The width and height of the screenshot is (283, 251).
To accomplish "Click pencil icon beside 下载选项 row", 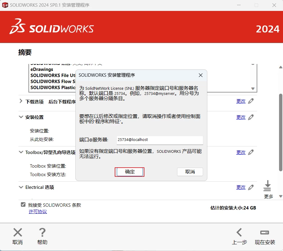I will pyautogui.click(x=251, y=101).
